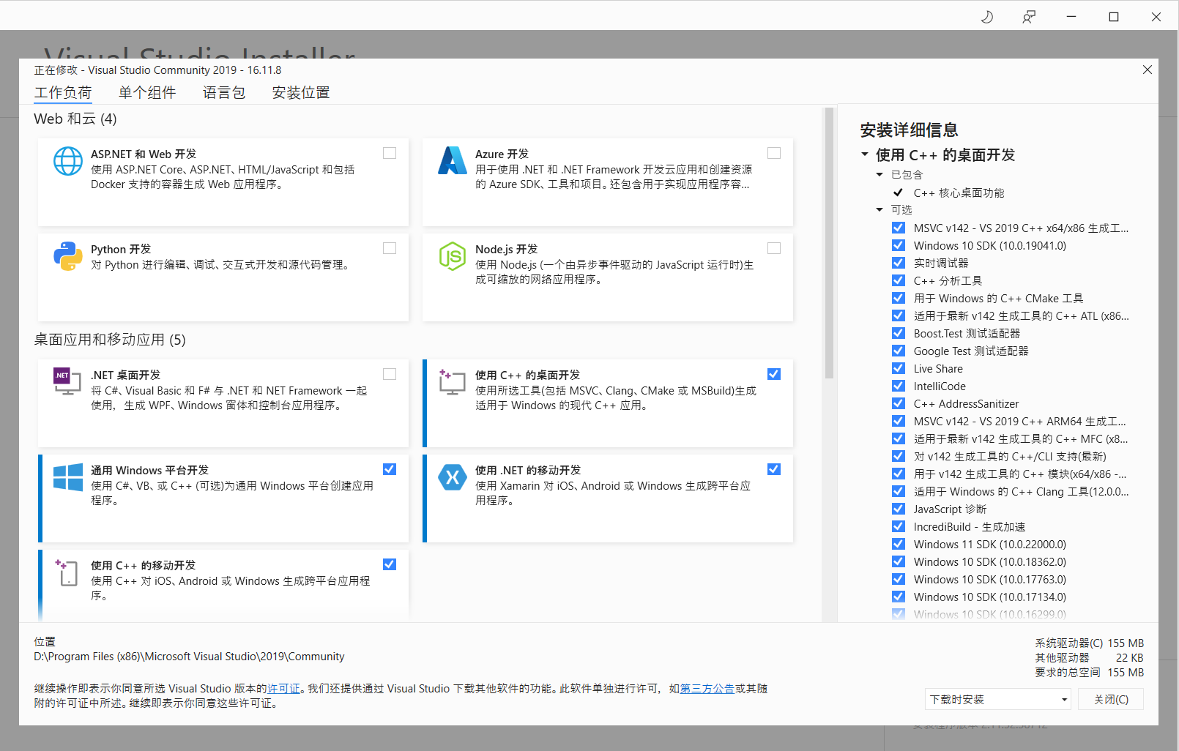Minimize the Visual Studio Installer window
1179x751 pixels.
tap(1071, 16)
